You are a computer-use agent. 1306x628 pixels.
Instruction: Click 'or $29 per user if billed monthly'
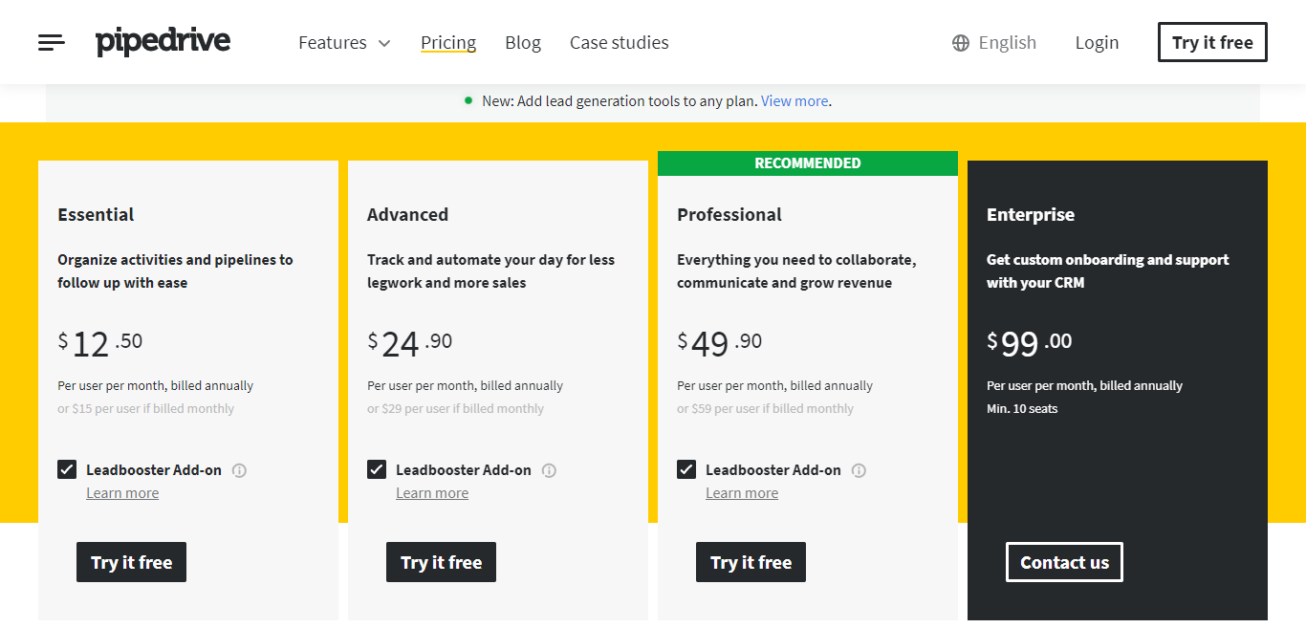point(455,408)
